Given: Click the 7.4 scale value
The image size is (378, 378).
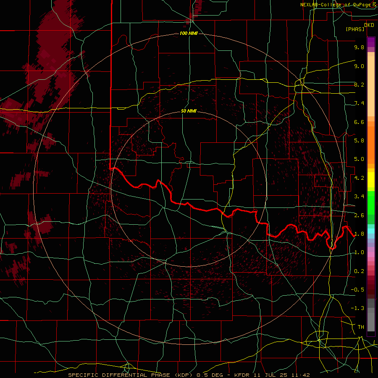Looking at the screenshot, I should tap(359, 103).
